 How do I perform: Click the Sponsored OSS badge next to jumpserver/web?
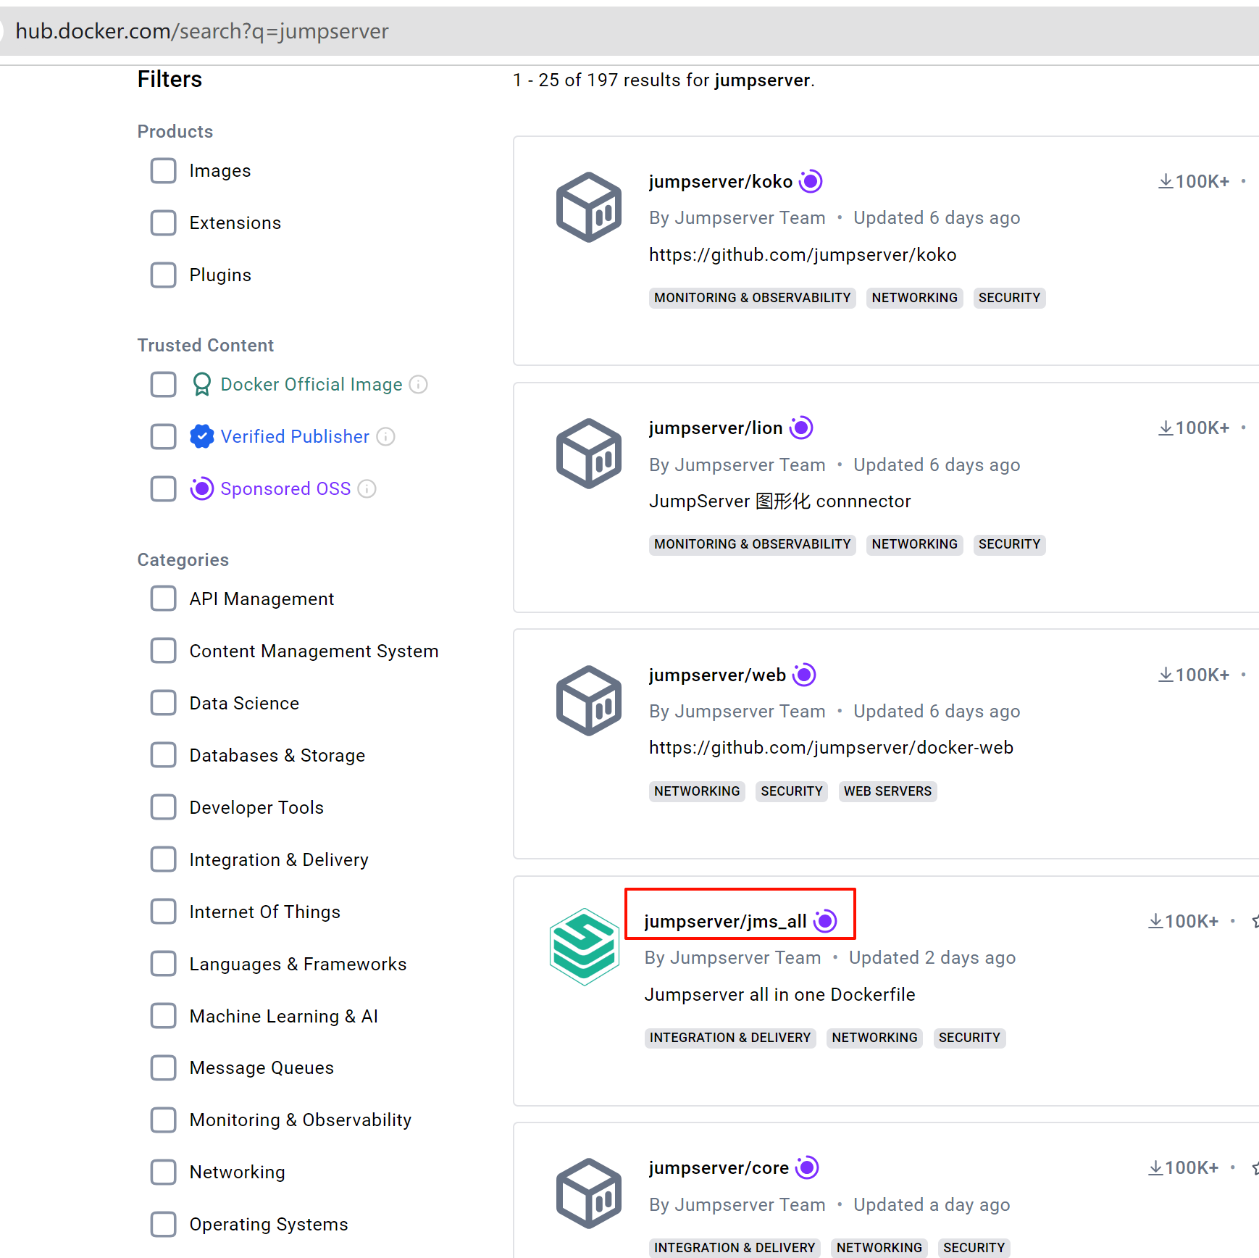(x=804, y=675)
